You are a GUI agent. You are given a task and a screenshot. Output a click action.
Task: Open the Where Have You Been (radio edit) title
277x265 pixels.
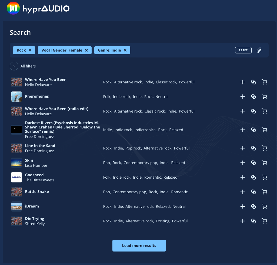pyautogui.click(x=57, y=109)
